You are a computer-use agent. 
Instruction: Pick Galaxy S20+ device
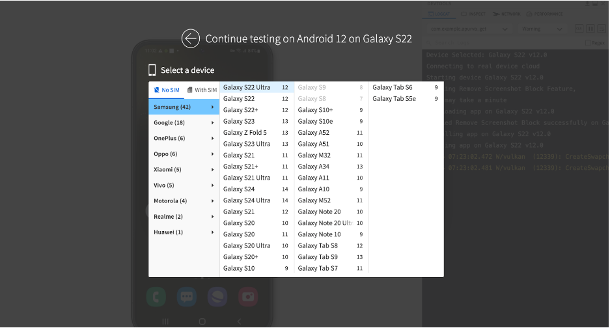point(256,257)
